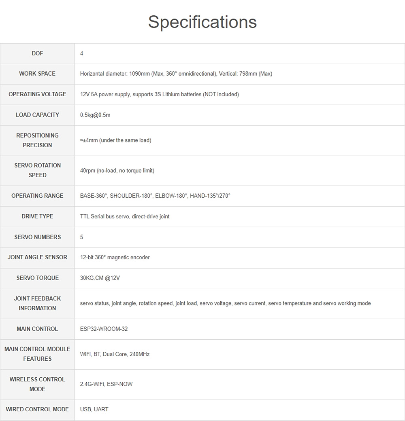The height and width of the screenshot is (421, 405).
Task: Click the LOAD CAPACITY label
Action: pyautogui.click(x=37, y=115)
